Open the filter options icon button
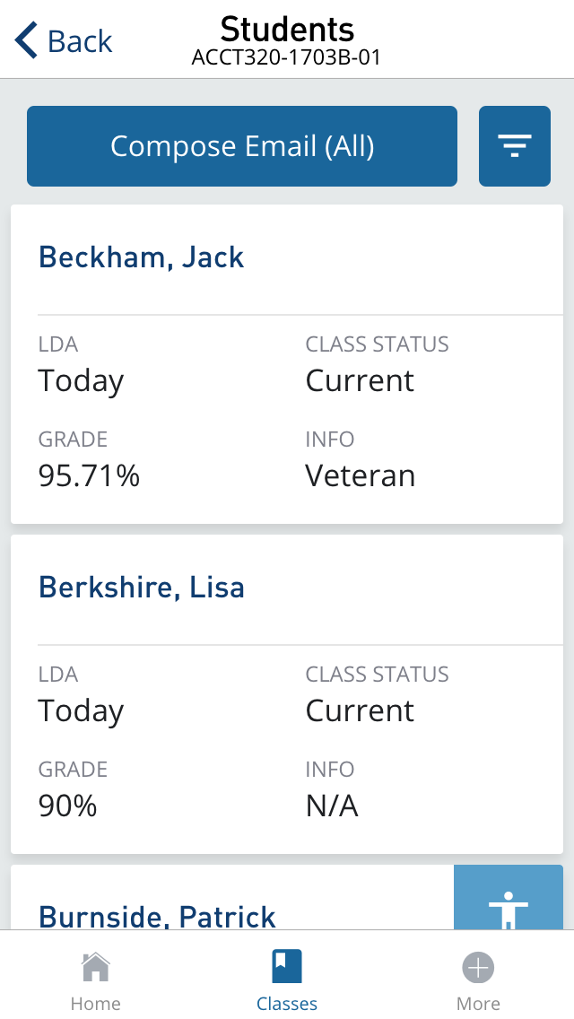Viewport: 574px width, 1019px height. pos(515,146)
